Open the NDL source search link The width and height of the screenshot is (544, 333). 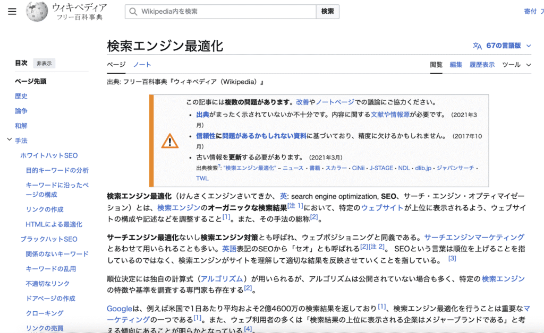click(404, 168)
